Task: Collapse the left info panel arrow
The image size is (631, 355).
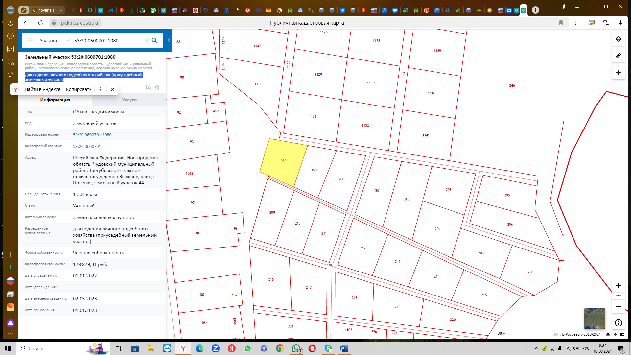Action: 169,40
